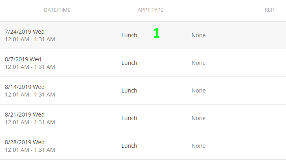Click None in the 8/7/2019 row
The image size is (286, 161).
(198, 63)
